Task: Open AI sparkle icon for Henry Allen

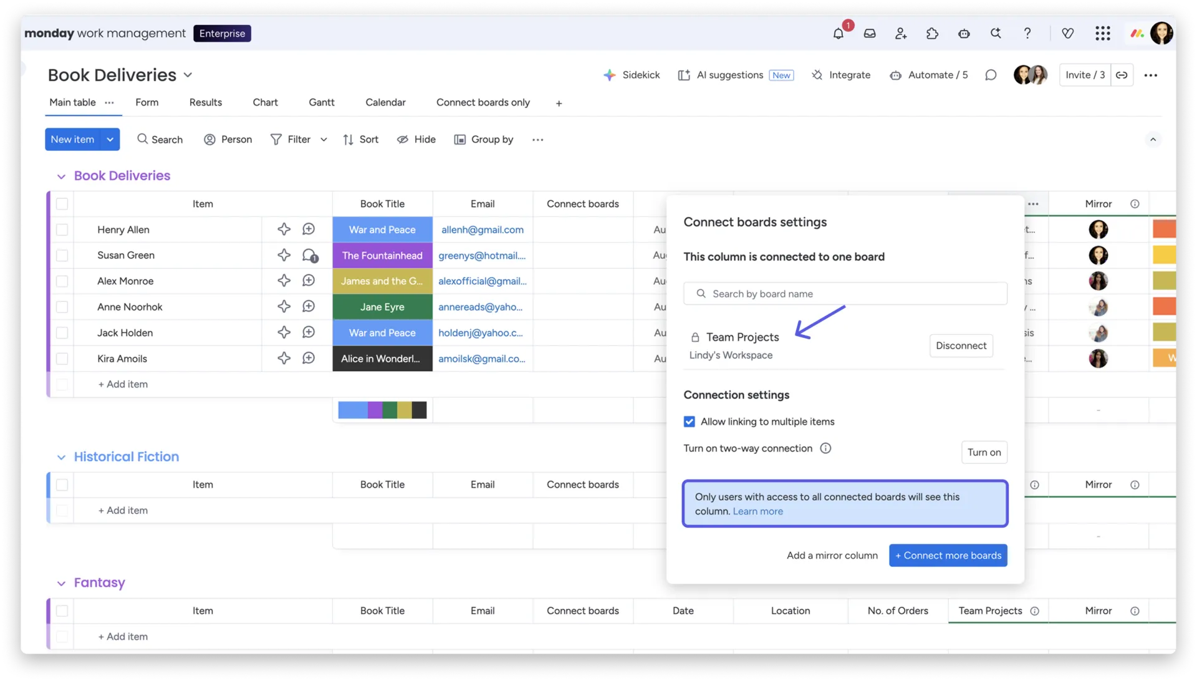Action: coord(284,229)
